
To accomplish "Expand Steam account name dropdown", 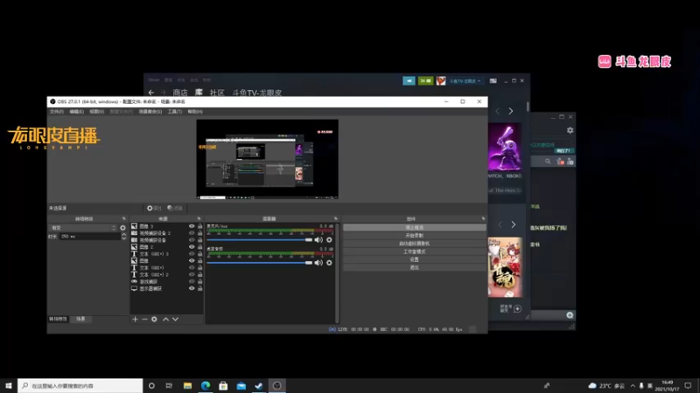I will click(x=465, y=81).
